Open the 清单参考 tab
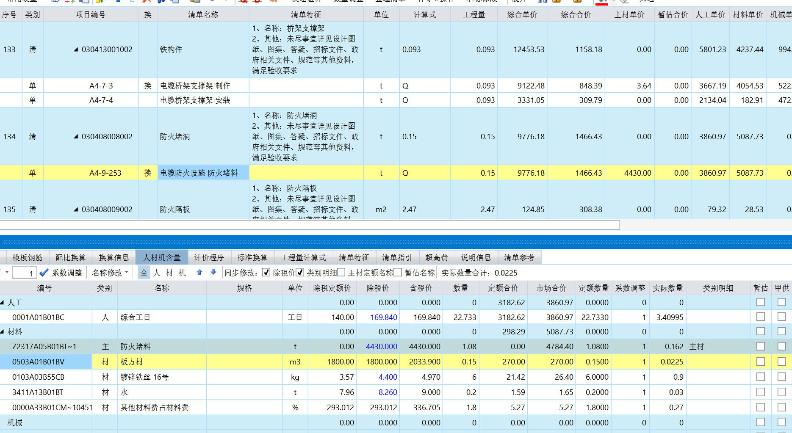The width and height of the screenshot is (792, 433). [519, 257]
